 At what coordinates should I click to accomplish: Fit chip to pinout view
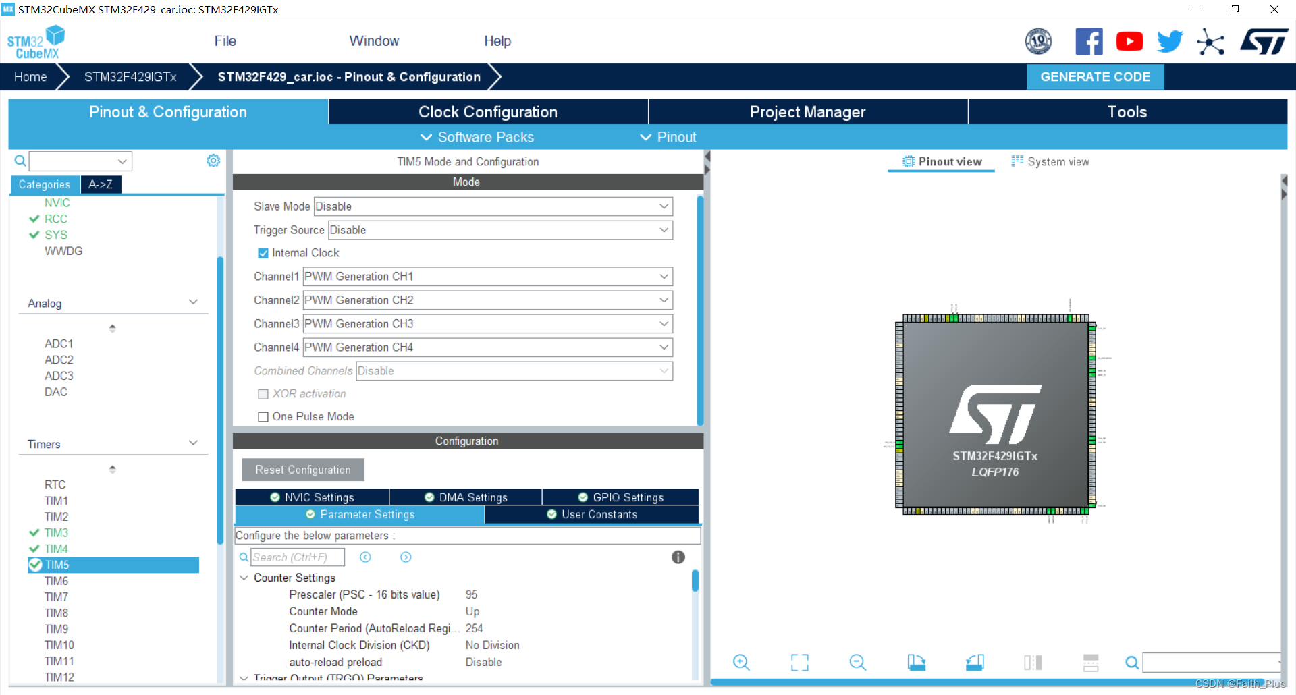click(x=800, y=663)
